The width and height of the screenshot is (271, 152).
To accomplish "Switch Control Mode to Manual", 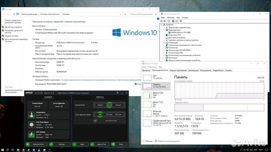I will pyautogui.click(x=119, y=105).
